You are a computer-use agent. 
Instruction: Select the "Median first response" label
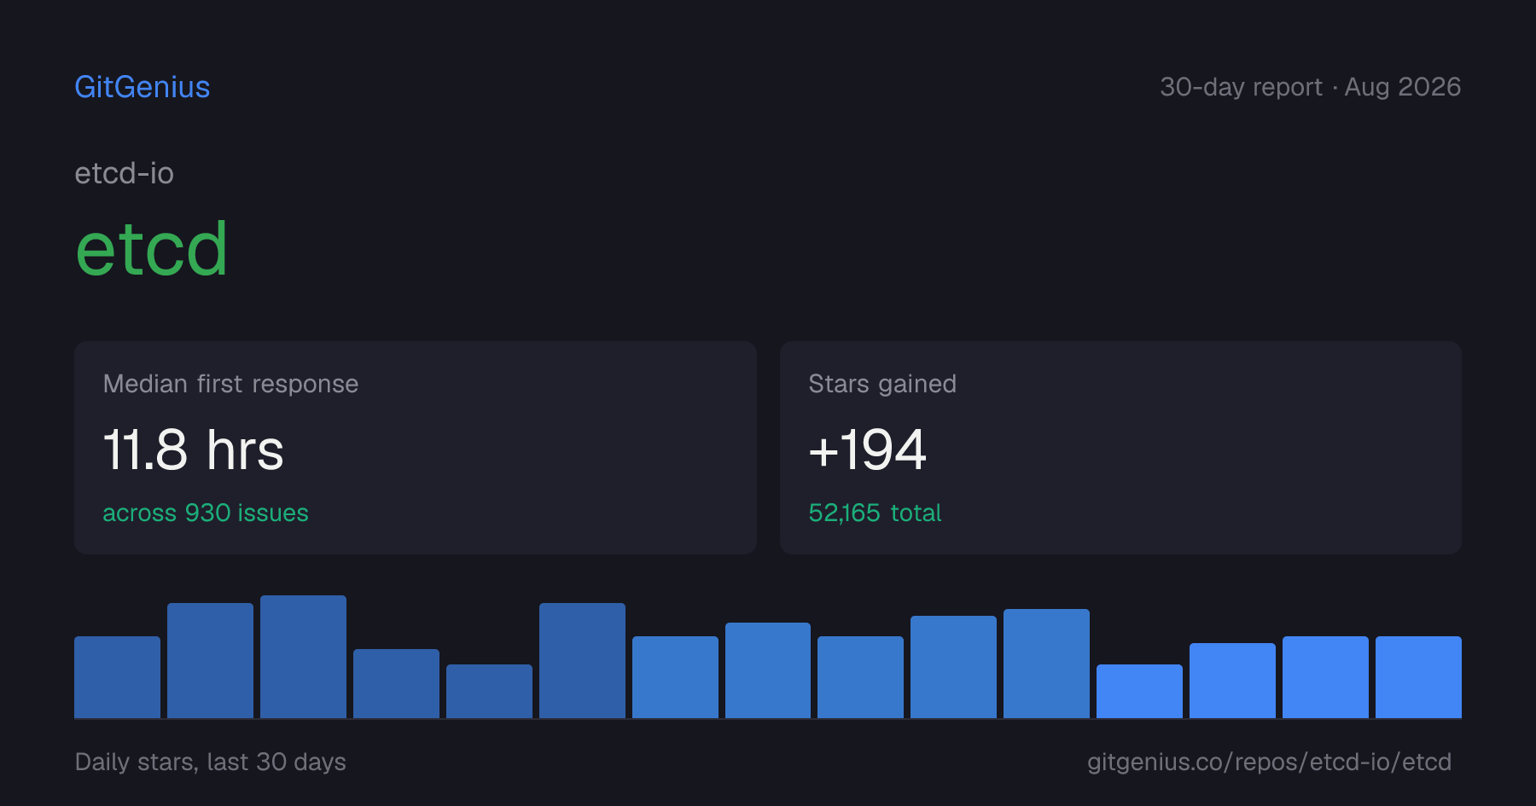coord(230,384)
